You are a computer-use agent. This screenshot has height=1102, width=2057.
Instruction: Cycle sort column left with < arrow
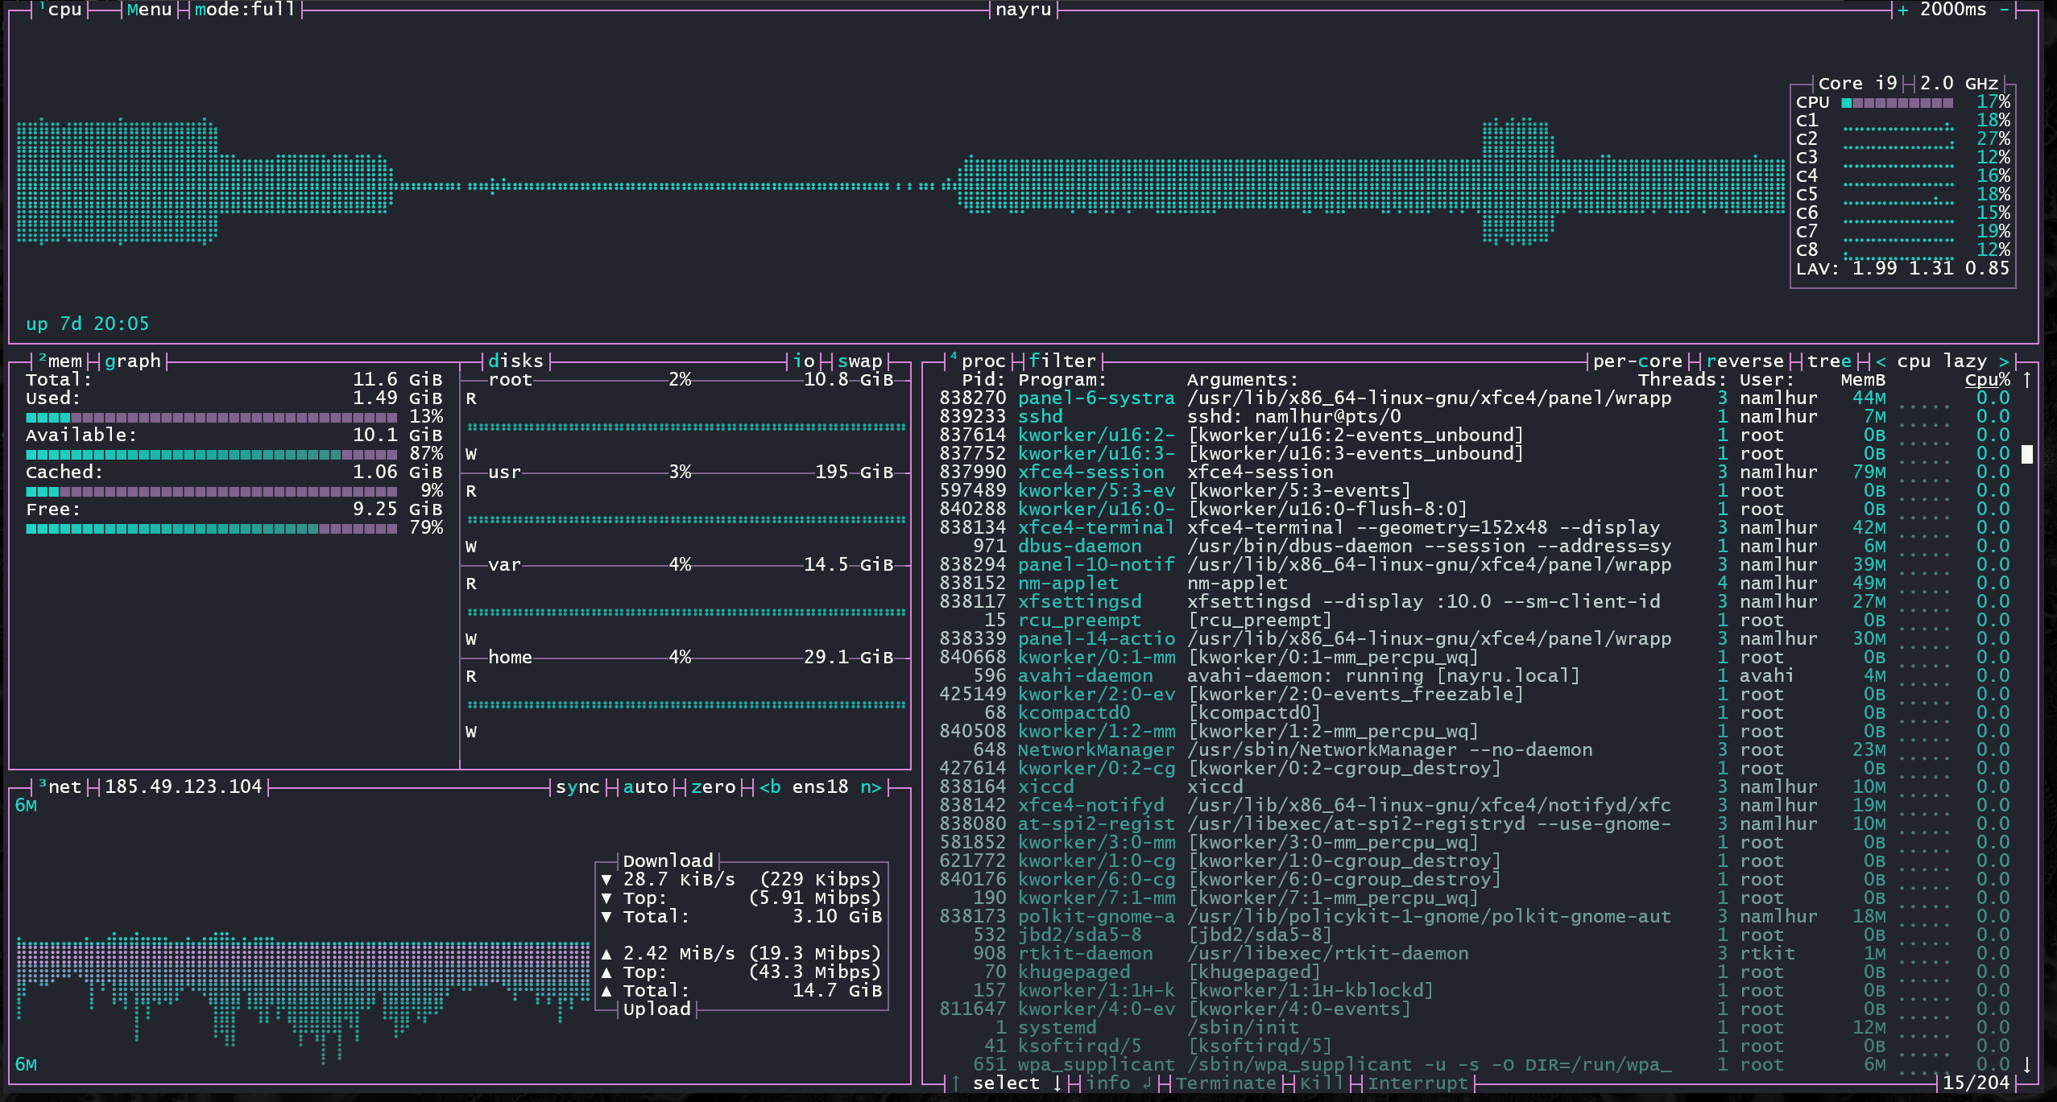click(x=1881, y=361)
